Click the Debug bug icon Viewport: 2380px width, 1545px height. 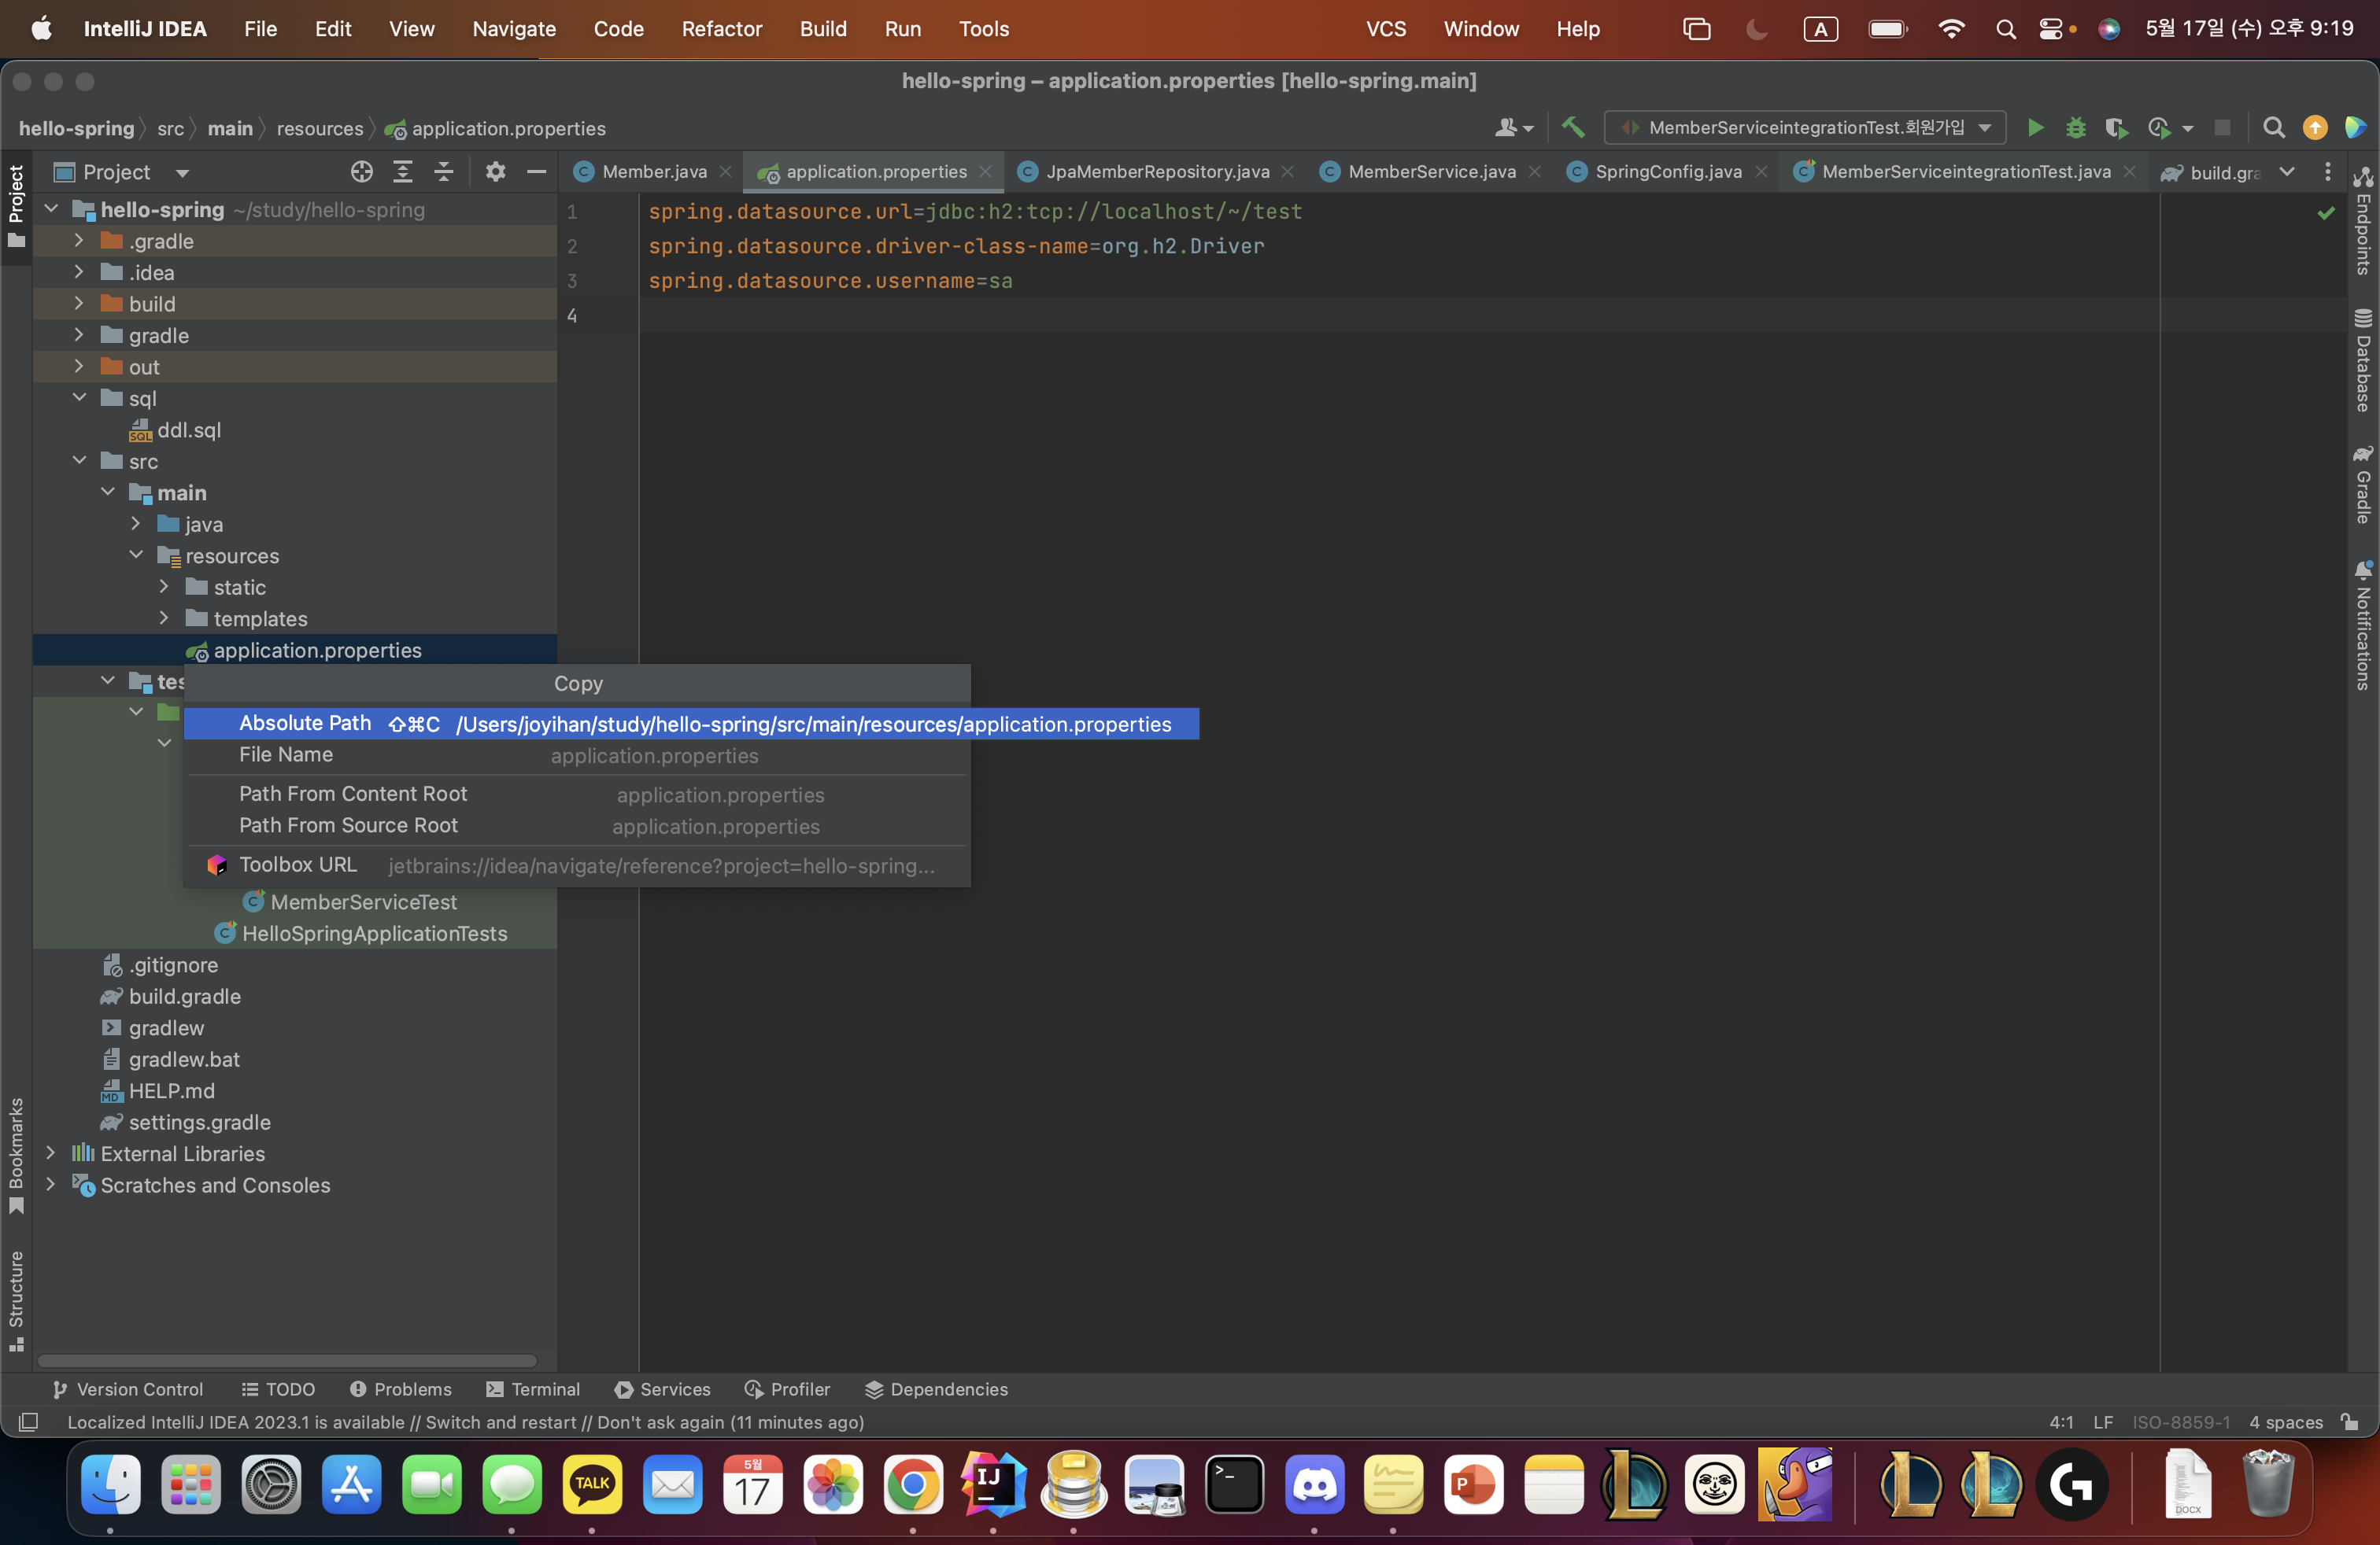2076,128
